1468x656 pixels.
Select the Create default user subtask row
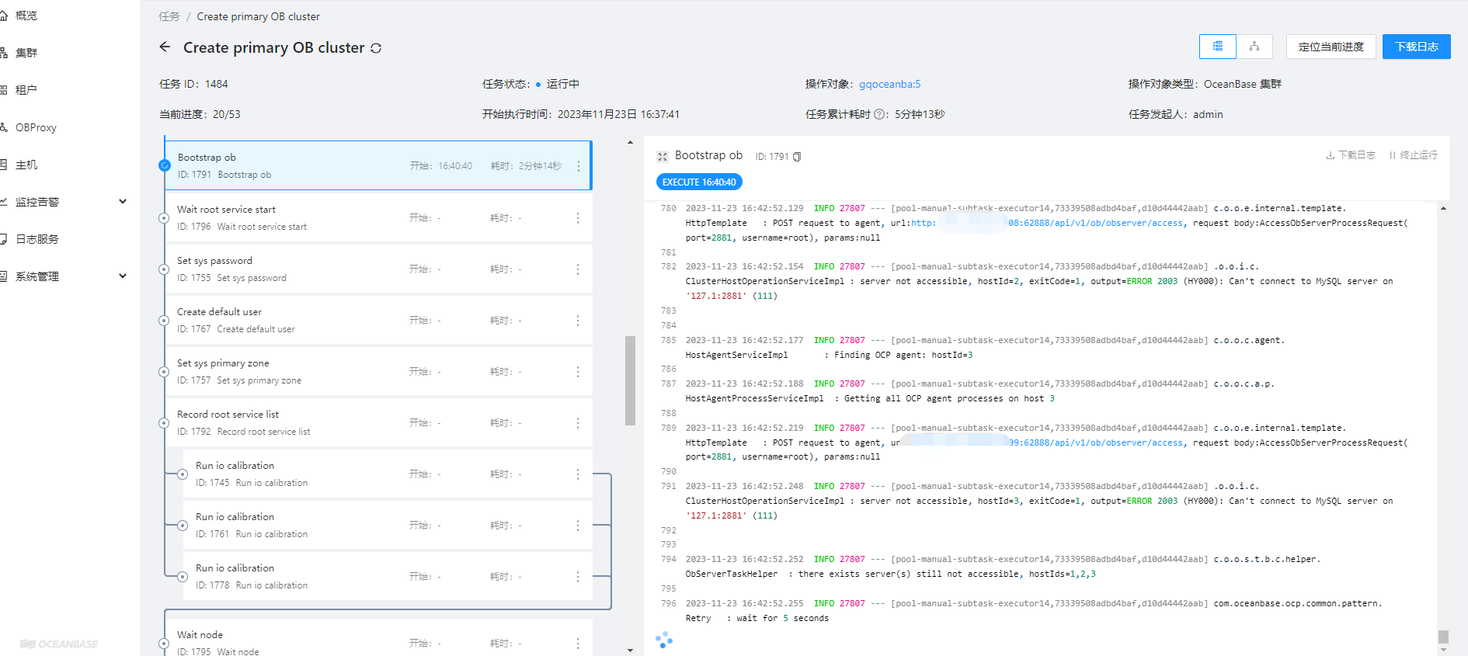pos(378,321)
